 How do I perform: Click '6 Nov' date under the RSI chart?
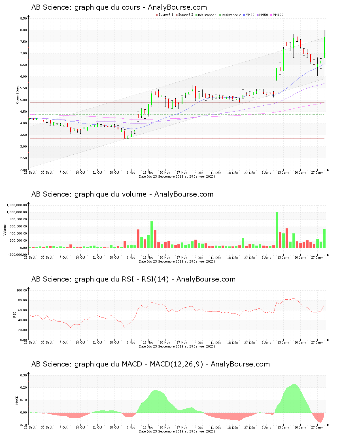tap(131, 342)
